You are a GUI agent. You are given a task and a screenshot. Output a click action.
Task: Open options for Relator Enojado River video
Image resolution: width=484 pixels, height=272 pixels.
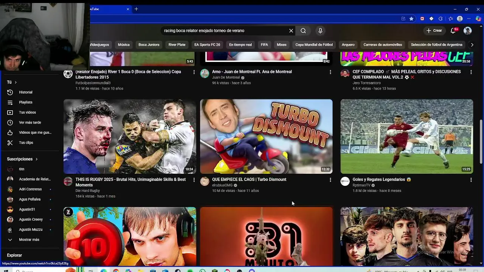click(x=194, y=72)
